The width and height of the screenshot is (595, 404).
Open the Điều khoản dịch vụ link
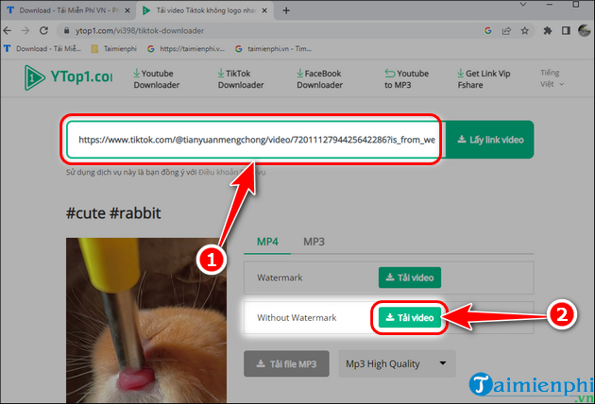point(232,172)
